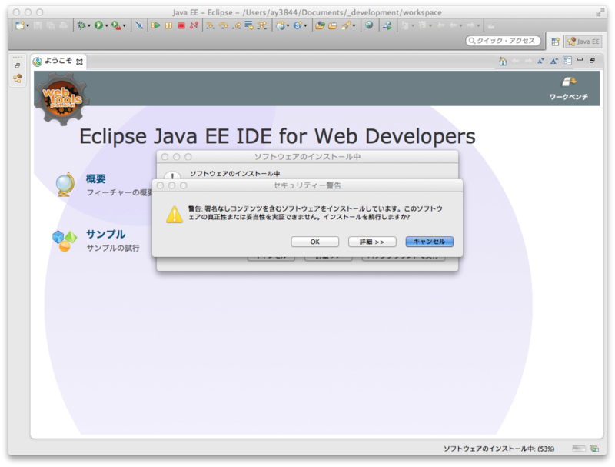The width and height of the screenshot is (615, 467).
Task: Click the クイック・アクセス search field
Action: [504, 42]
